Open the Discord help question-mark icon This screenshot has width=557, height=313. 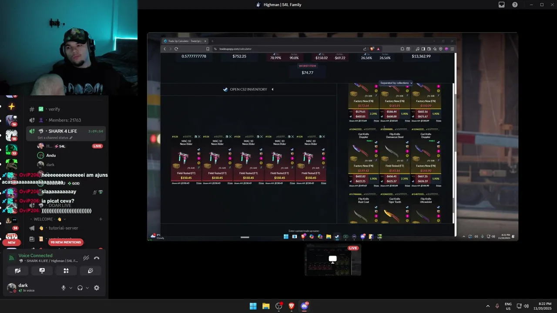point(515,5)
